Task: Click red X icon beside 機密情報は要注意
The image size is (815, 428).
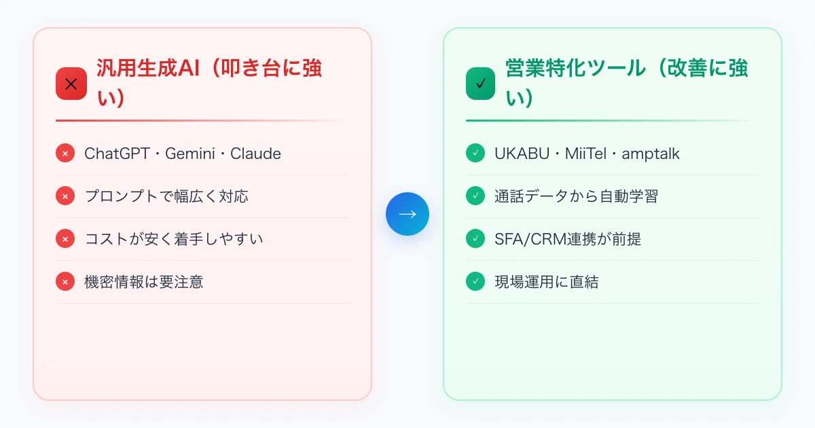Action: coord(65,281)
